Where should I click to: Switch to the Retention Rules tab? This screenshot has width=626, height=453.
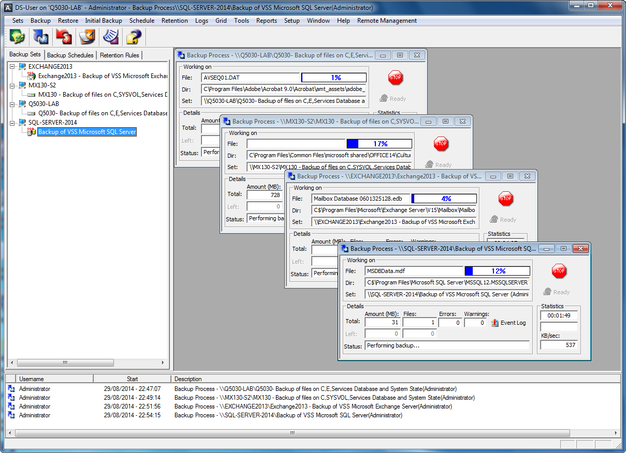[119, 55]
